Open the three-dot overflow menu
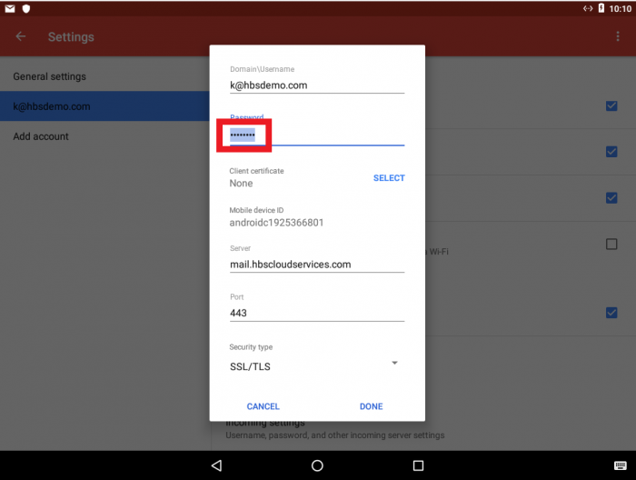Viewport: 636px width, 480px height. coord(618,36)
